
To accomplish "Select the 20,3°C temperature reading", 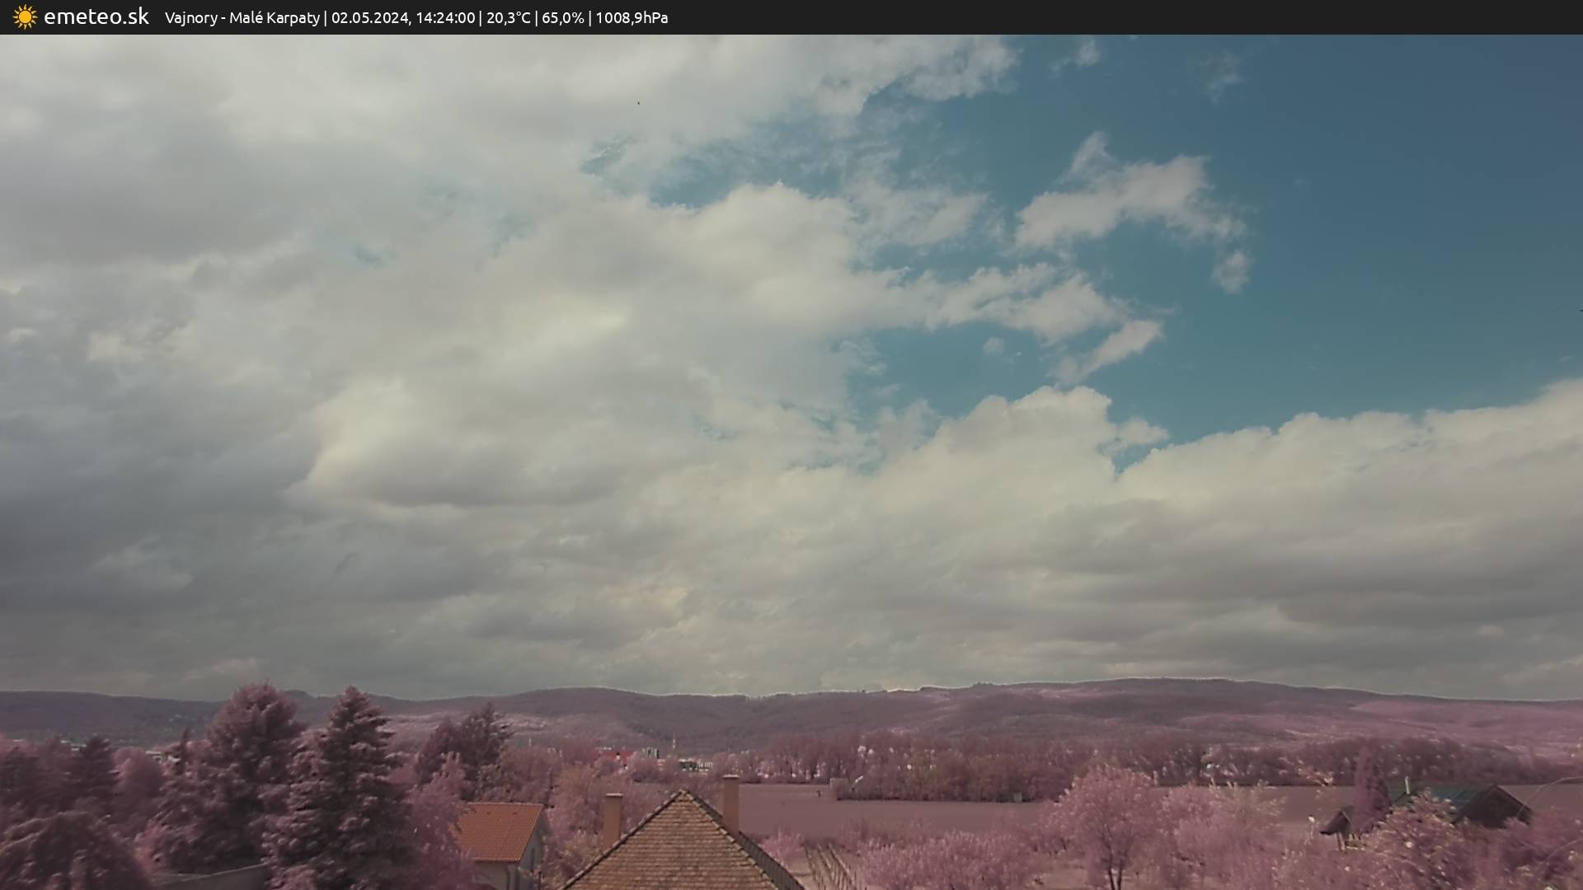I will click(x=508, y=18).
